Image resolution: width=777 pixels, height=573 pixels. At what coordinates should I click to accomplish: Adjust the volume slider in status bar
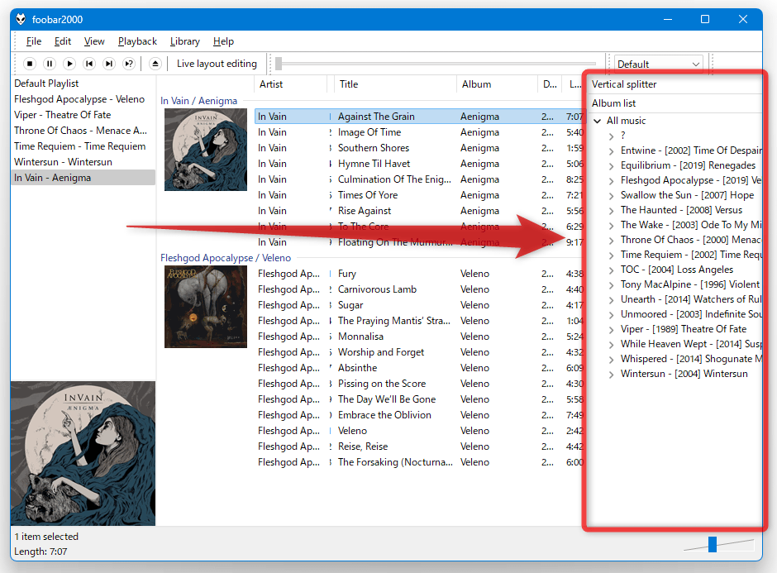point(713,544)
